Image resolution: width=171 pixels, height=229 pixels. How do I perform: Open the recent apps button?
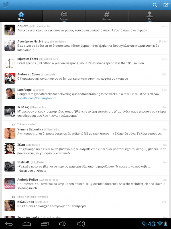[45, 224]
